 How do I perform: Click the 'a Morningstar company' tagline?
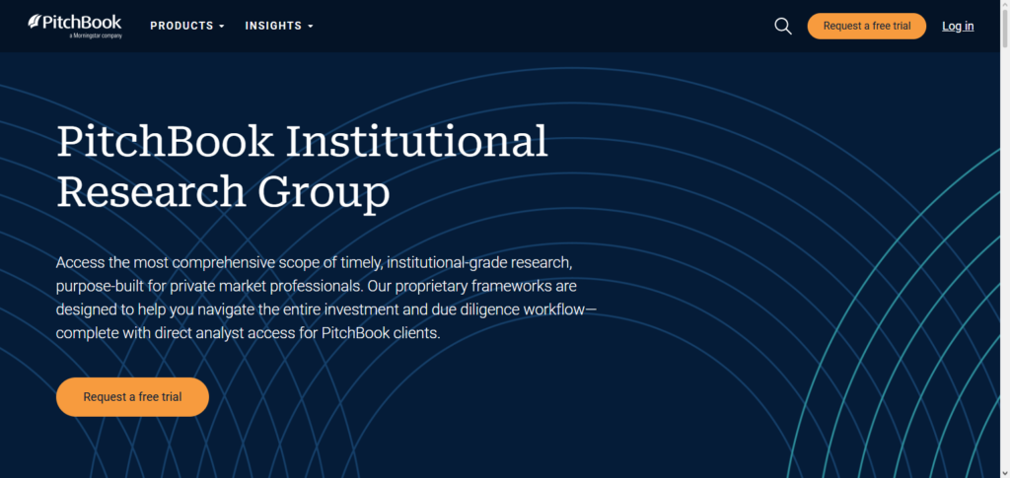pos(96,36)
